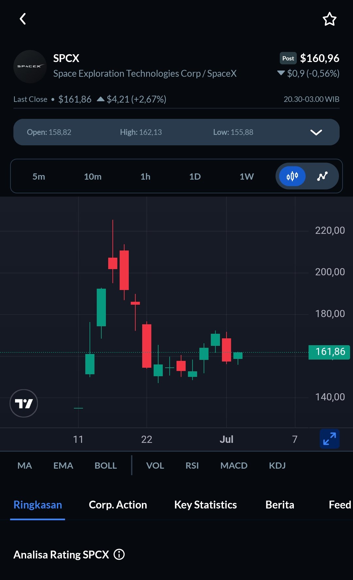Add SPCX to favorites with star icon
This screenshot has height=580, width=353.
click(x=329, y=19)
